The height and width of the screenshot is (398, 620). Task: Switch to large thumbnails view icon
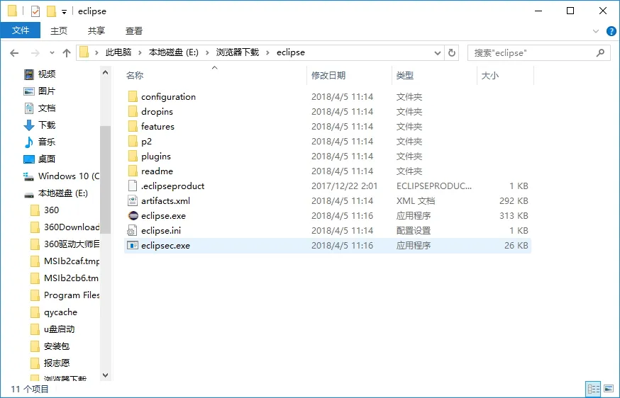click(x=609, y=389)
